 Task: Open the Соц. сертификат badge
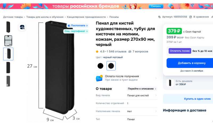click(x=76, y=31)
